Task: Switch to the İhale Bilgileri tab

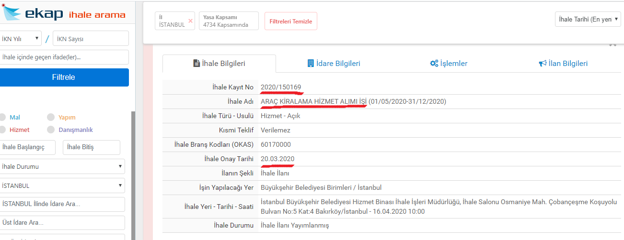Action: (x=219, y=64)
